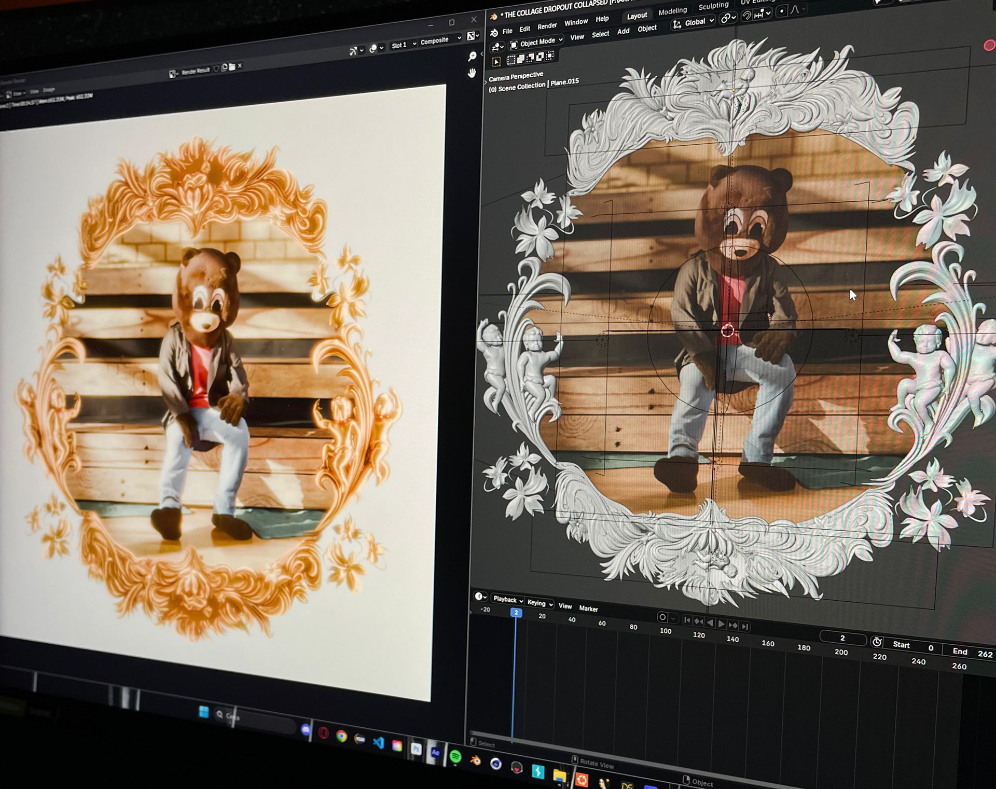Image resolution: width=996 pixels, height=789 pixels.
Task: Click the current frame field showing 2
Action: (x=842, y=638)
